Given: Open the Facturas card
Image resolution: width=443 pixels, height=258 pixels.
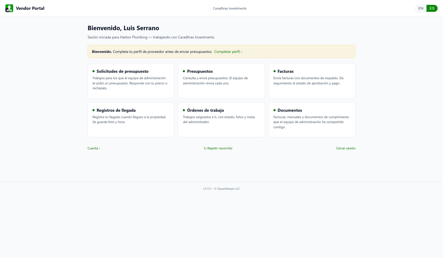Looking at the screenshot, I should pyautogui.click(x=312, y=81).
